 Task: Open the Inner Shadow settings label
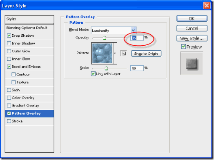tap(23, 43)
